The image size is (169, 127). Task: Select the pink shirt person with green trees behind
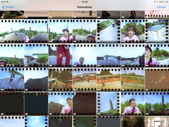[133, 104]
